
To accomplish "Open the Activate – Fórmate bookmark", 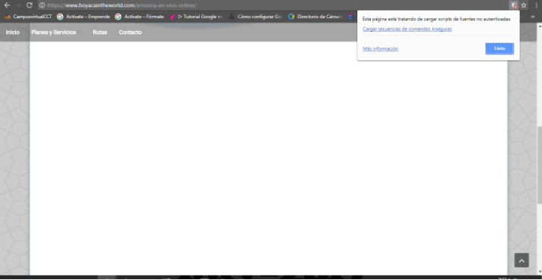I will pyautogui.click(x=139, y=16).
